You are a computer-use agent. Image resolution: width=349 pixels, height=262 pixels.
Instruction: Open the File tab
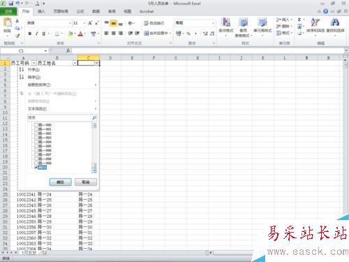coord(8,11)
